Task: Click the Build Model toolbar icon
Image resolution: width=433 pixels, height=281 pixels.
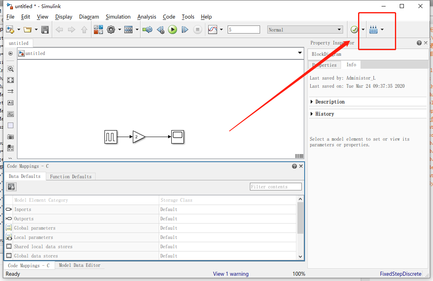Action: point(373,30)
